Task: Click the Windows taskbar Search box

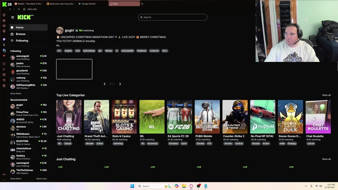Action: tap(155, 186)
